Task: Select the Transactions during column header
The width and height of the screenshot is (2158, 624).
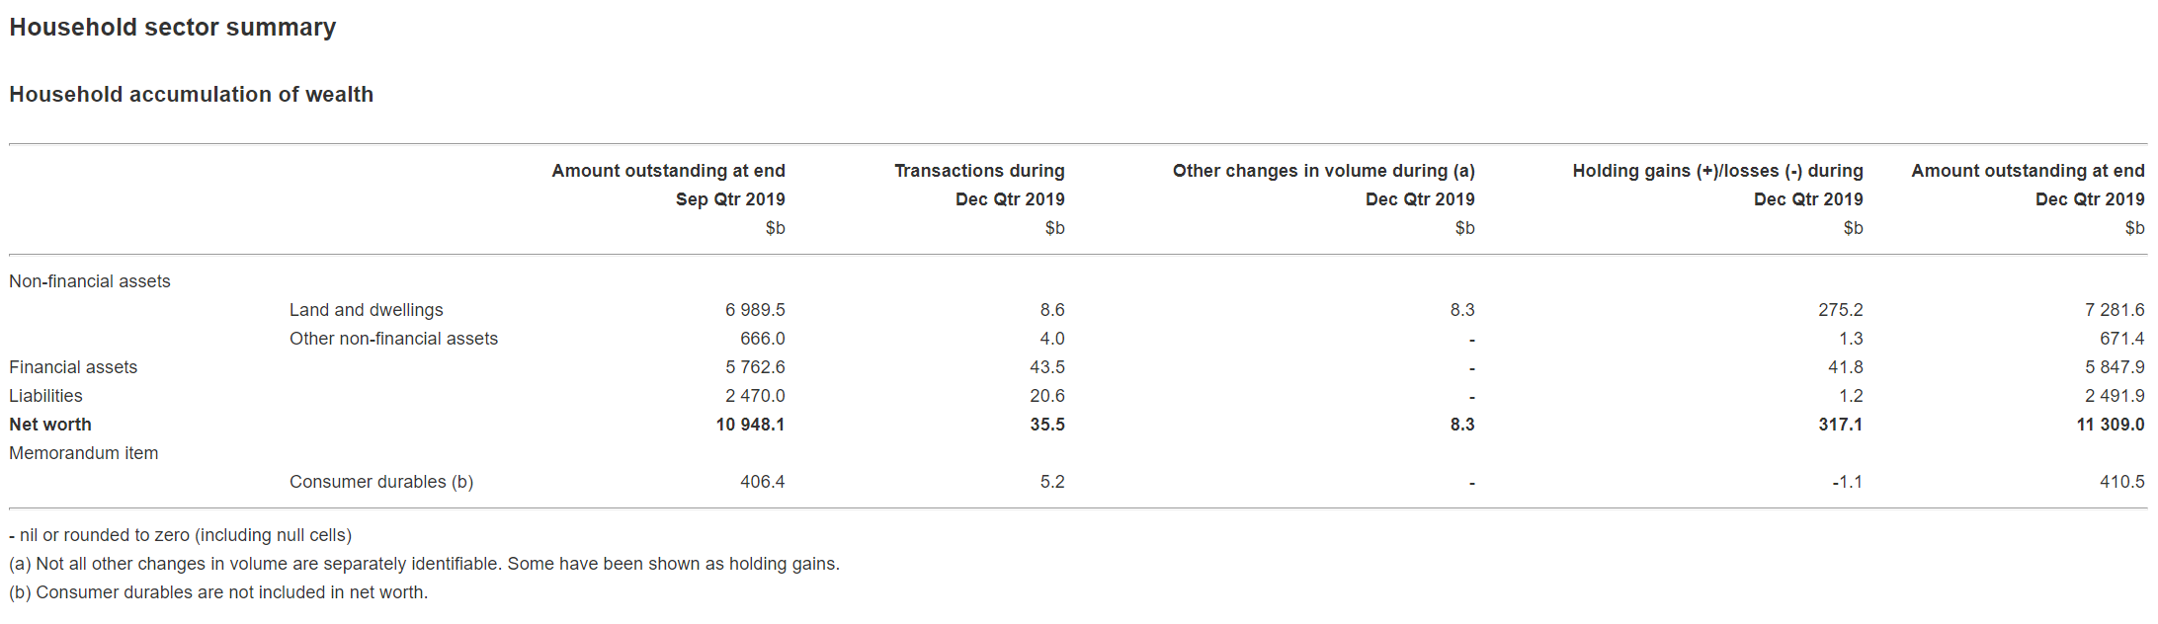Action: click(979, 171)
